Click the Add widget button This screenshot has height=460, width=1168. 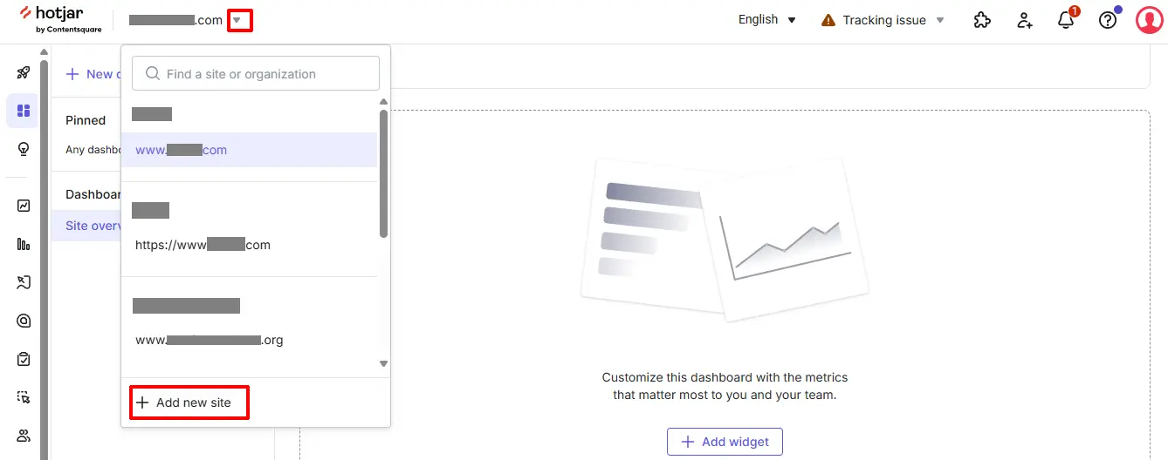725,442
